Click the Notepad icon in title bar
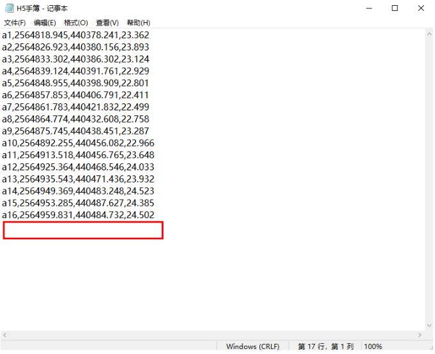The height and width of the screenshot is (354, 435). pyautogui.click(x=10, y=8)
